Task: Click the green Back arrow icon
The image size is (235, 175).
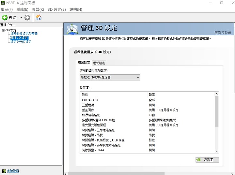Action: tap(5, 18)
